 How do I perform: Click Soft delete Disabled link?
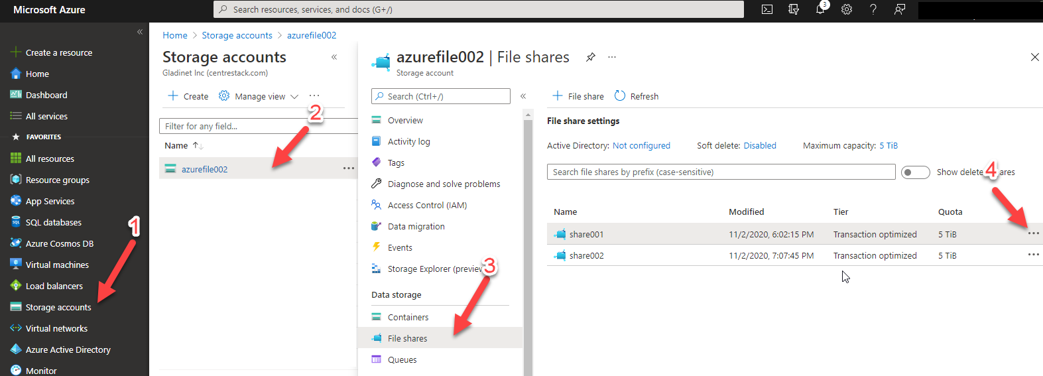pyautogui.click(x=760, y=145)
